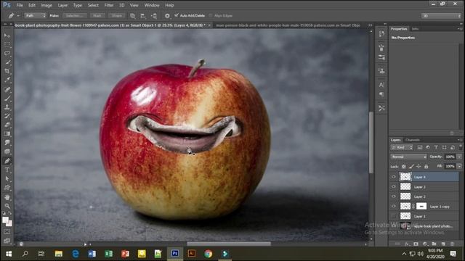Open the Fill slider arrow
Screen dimensions: 465x261
[x=459, y=166]
